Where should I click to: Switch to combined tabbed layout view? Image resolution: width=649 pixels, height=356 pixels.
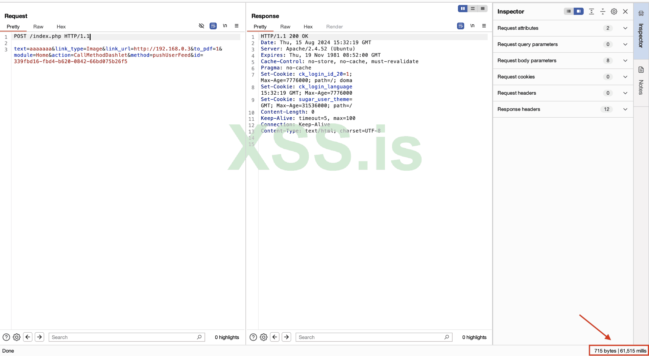pyautogui.click(x=483, y=8)
